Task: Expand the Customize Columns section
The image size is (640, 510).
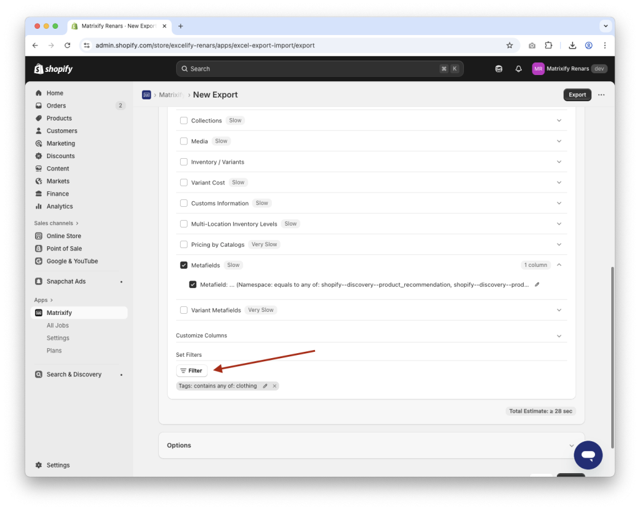Action: pyautogui.click(x=559, y=335)
